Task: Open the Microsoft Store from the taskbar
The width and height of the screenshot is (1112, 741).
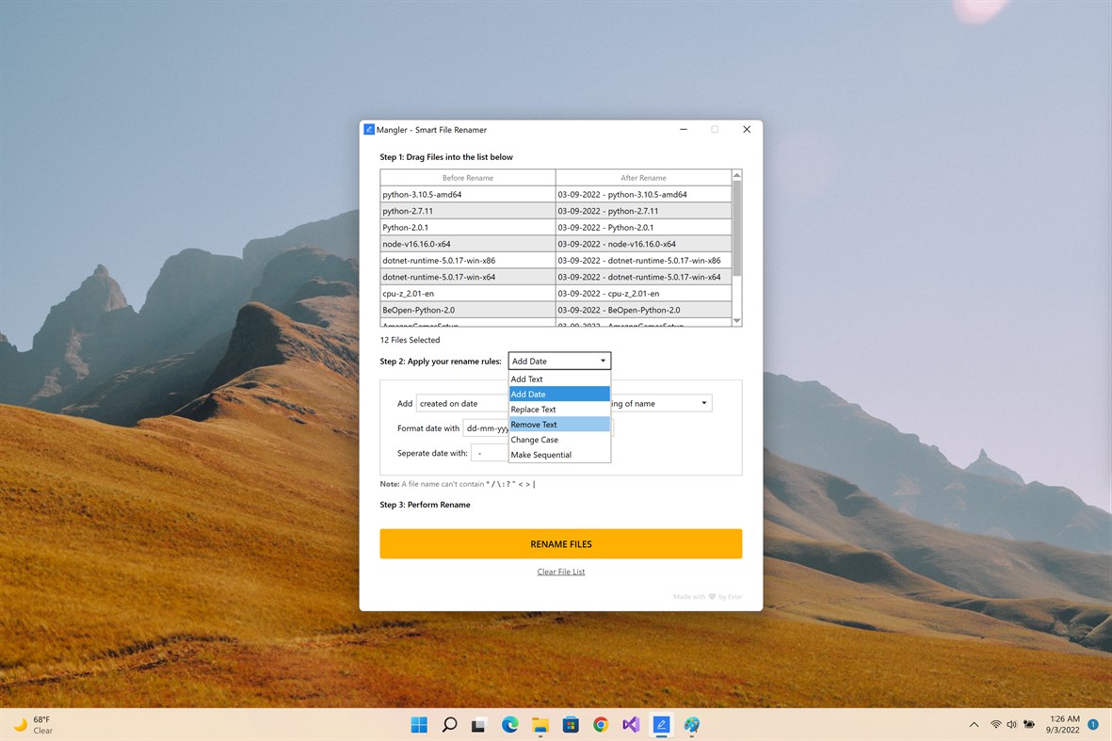Action: tap(570, 725)
